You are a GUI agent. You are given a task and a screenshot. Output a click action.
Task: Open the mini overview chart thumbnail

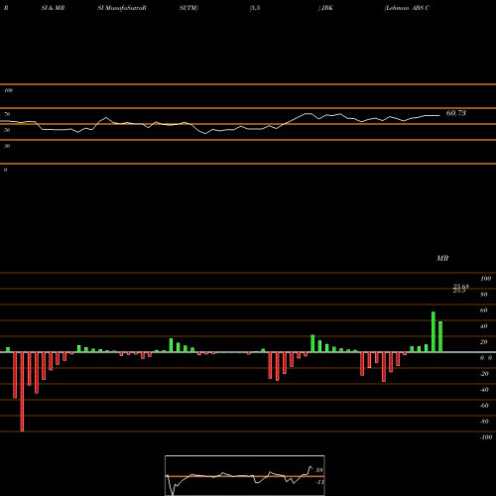point(245,475)
